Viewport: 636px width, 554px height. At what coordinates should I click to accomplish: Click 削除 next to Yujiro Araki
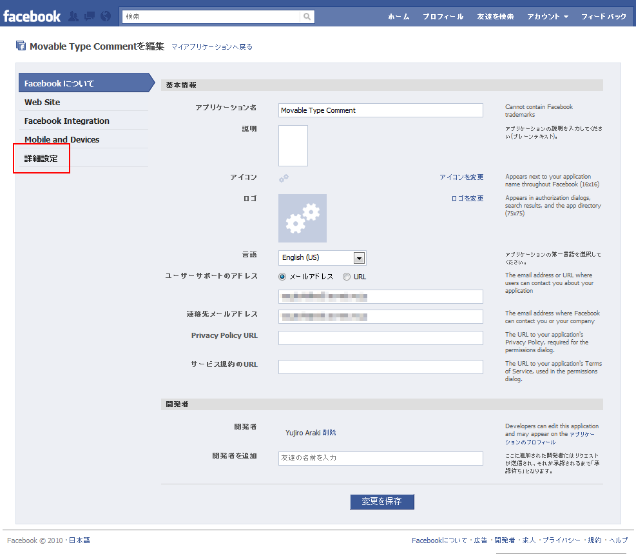point(329,433)
